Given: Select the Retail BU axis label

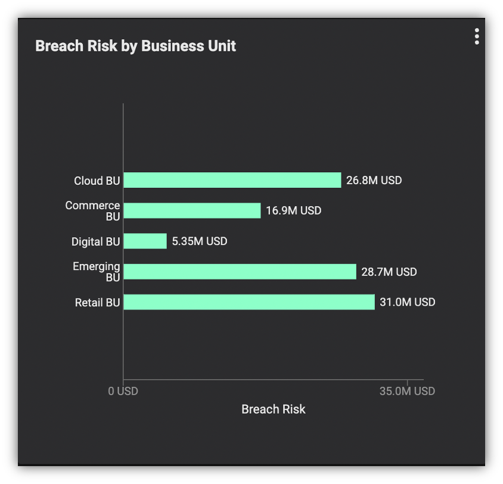Looking at the screenshot, I should (x=97, y=302).
